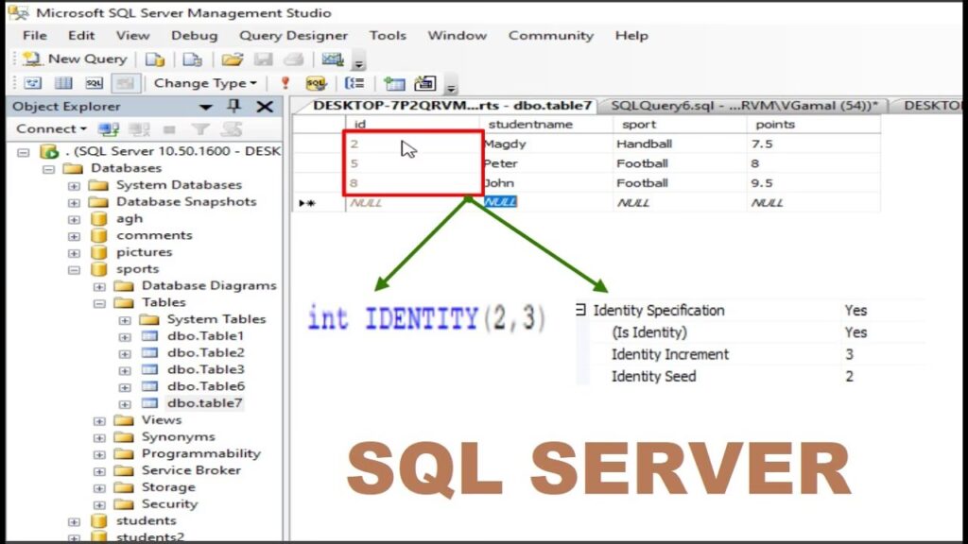The width and height of the screenshot is (968, 544).
Task: Click the Add Group By icon
Action: click(x=356, y=83)
